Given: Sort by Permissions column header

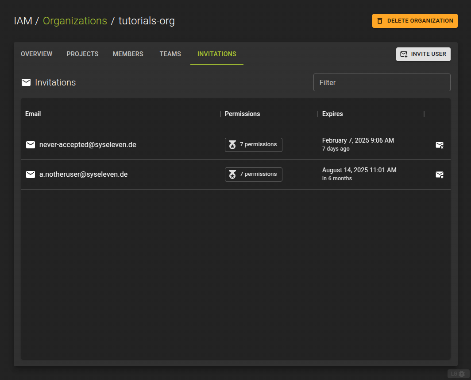Looking at the screenshot, I should click(242, 114).
